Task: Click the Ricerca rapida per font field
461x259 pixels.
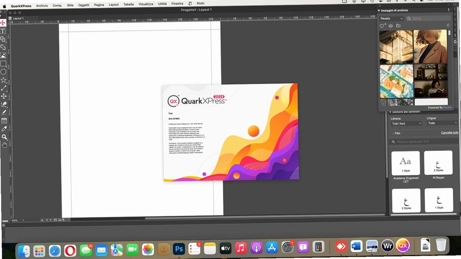Action: coord(425,142)
